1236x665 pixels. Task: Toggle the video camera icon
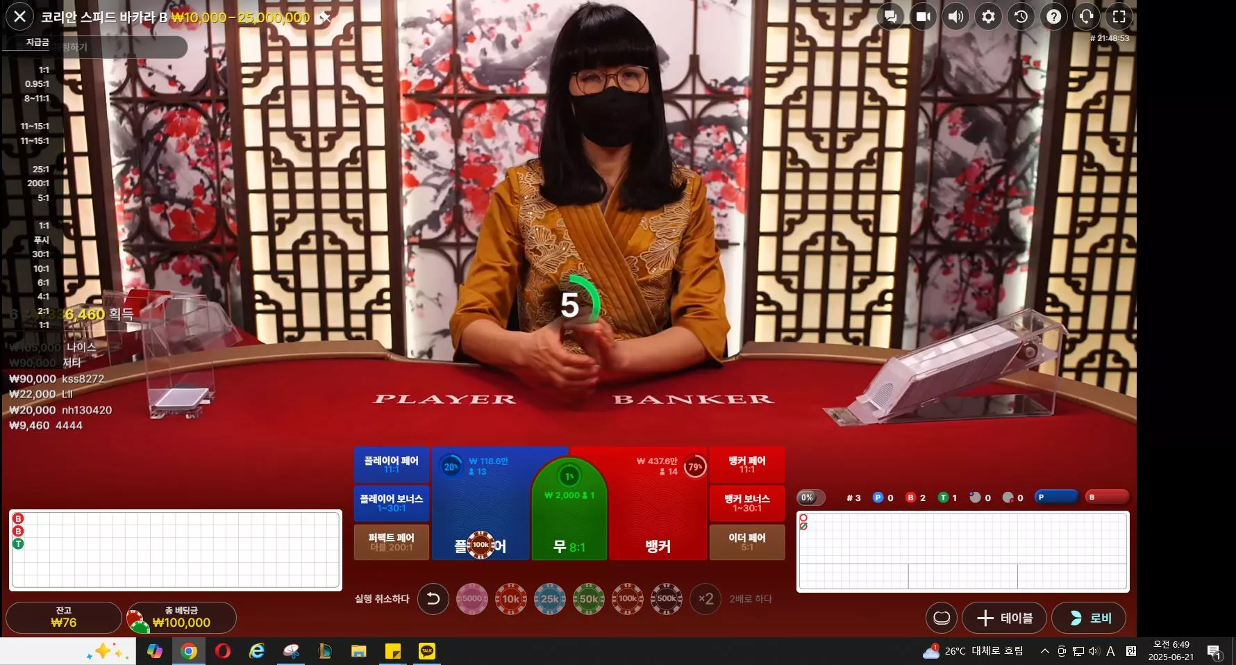coord(924,17)
